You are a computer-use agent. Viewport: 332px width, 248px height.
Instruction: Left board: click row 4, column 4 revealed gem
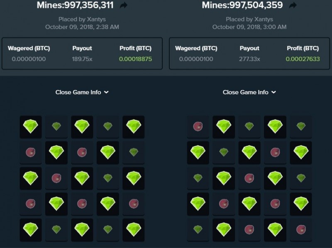click(x=108, y=204)
